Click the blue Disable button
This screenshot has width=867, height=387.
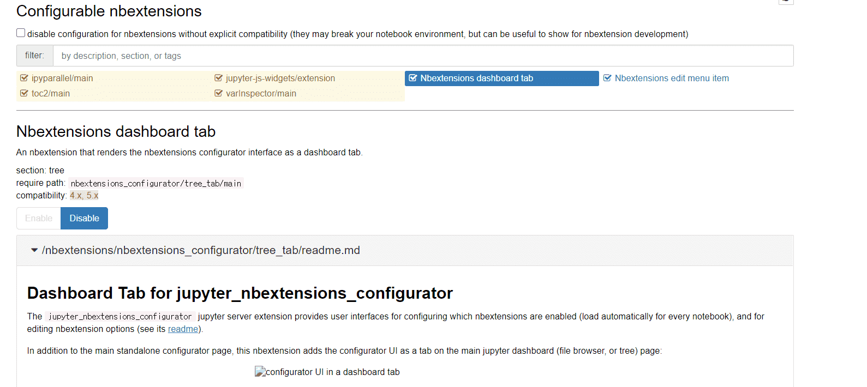click(84, 218)
